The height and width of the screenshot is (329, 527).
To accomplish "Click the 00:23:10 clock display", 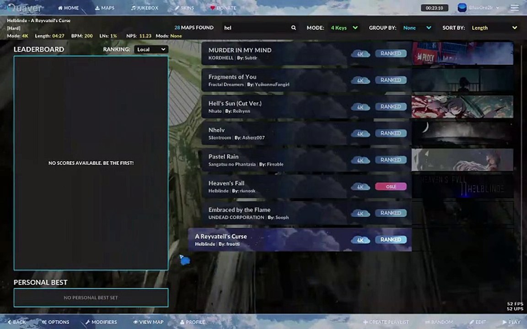I will pyautogui.click(x=434, y=8).
